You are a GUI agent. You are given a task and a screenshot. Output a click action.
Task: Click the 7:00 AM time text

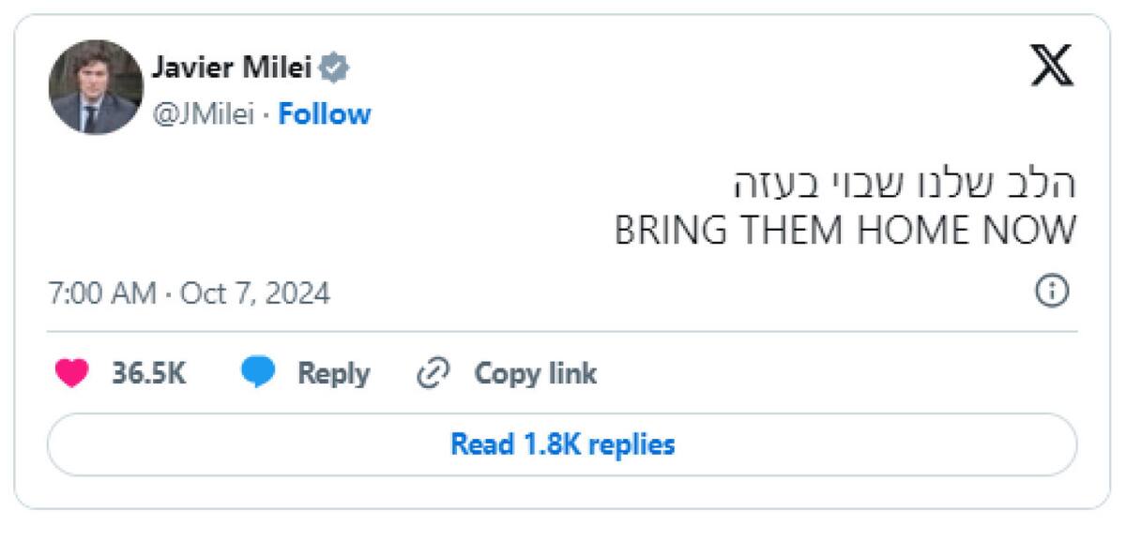click(102, 293)
